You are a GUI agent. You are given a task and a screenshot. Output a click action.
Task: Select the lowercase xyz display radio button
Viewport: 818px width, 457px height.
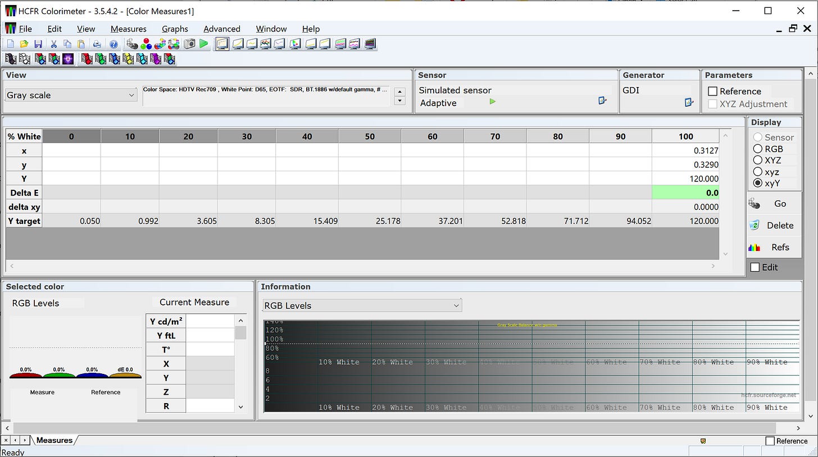tap(758, 172)
